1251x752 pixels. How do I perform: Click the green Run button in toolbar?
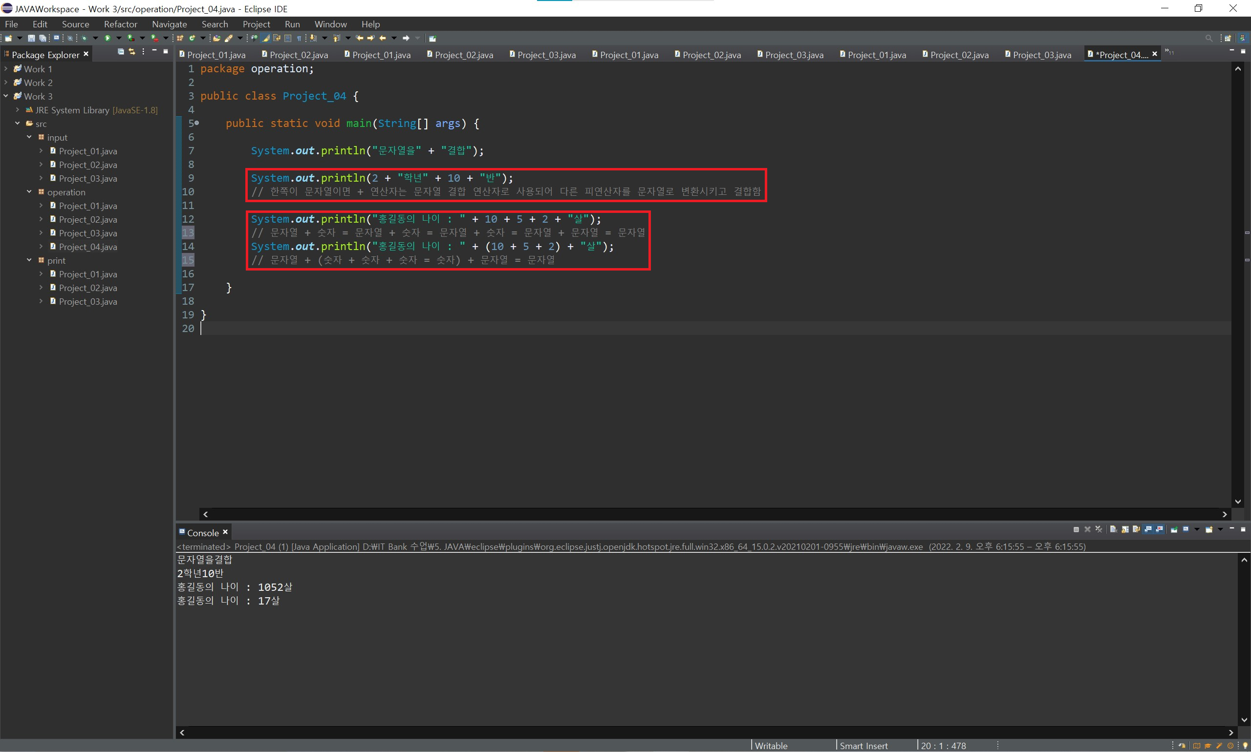tap(108, 38)
